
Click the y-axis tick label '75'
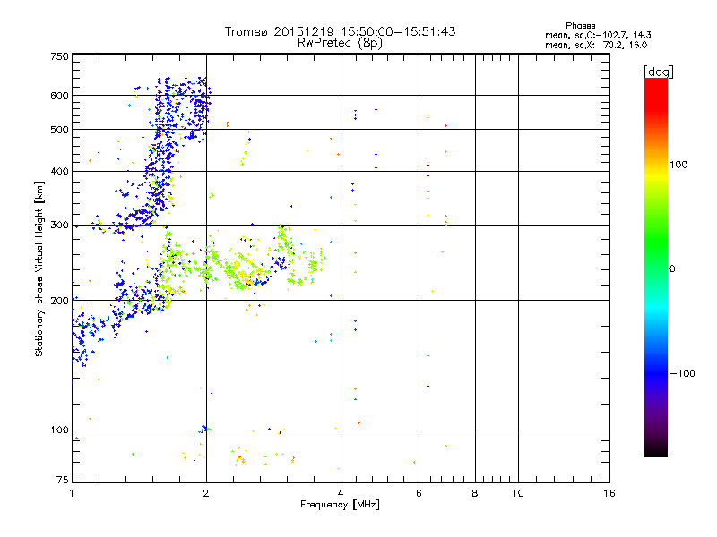tap(63, 480)
